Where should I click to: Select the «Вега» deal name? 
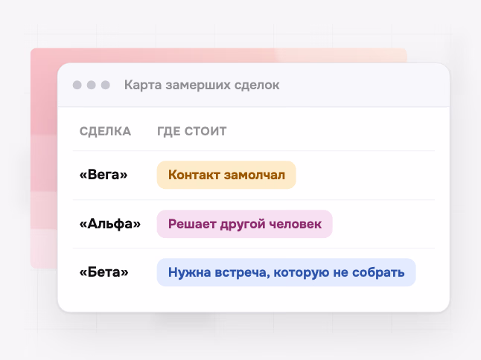click(103, 175)
